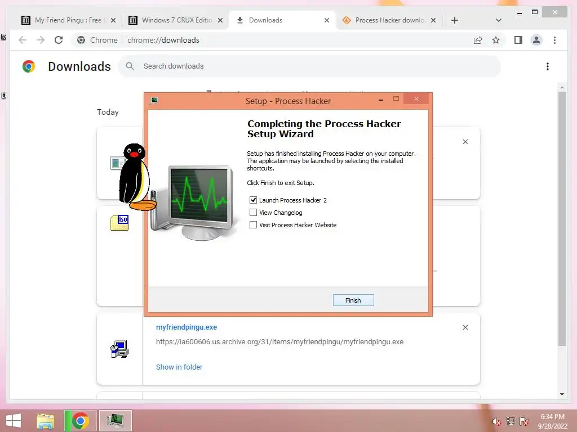The image size is (577, 432).
Task: Reload the downloads page
Action: point(59,40)
